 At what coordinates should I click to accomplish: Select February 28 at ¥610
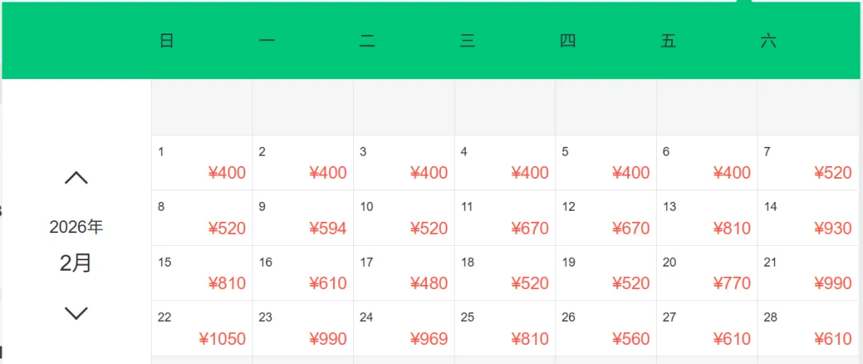pyautogui.click(x=808, y=328)
